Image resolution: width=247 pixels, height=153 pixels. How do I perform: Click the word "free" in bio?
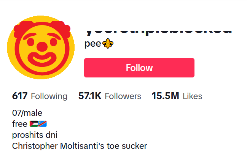coord(20,124)
